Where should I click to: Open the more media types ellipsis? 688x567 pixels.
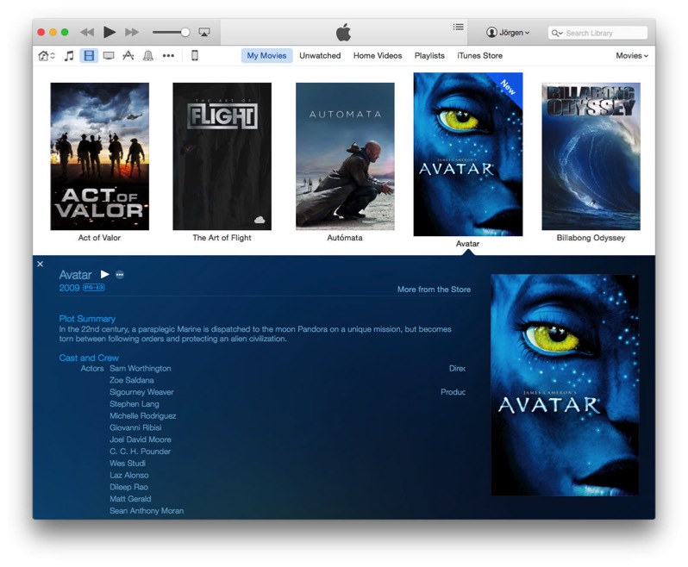[168, 56]
